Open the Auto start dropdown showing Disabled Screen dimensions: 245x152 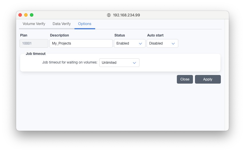(162, 43)
